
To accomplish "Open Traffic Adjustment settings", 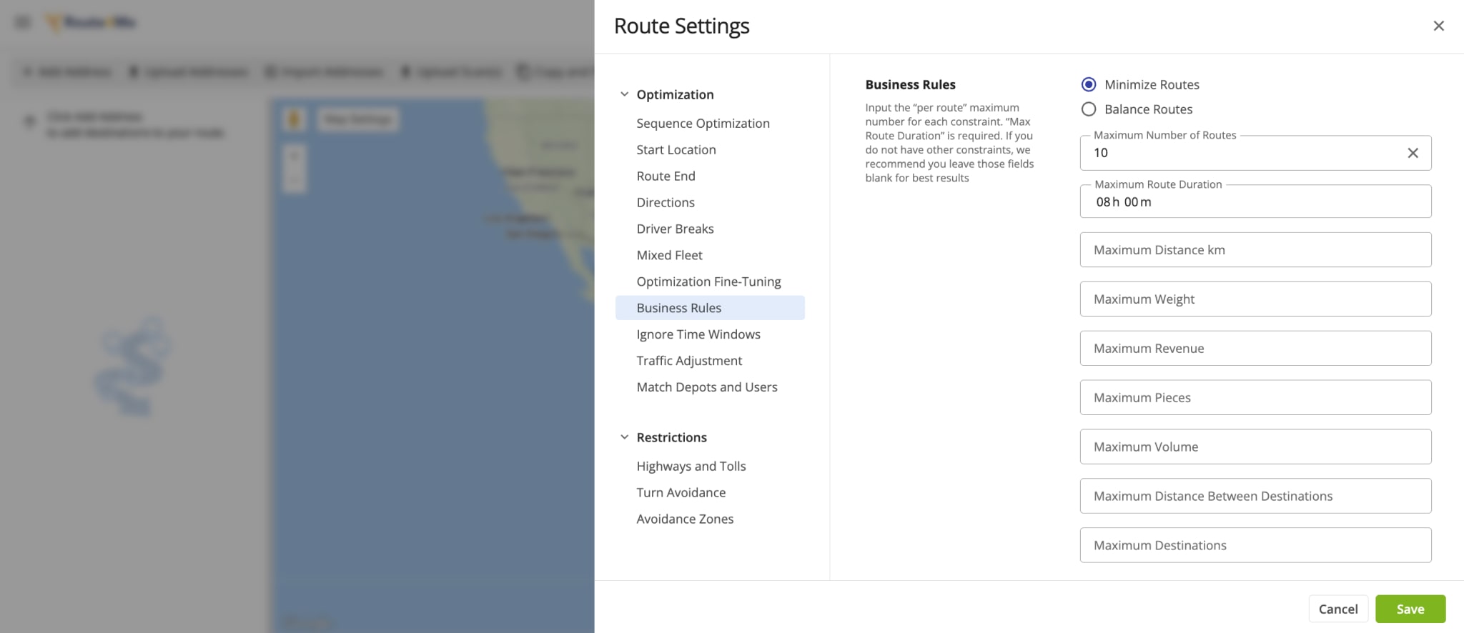I will click(x=689, y=361).
